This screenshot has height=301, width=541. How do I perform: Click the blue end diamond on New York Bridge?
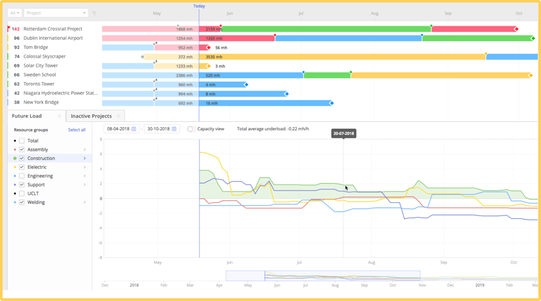[x=331, y=103]
